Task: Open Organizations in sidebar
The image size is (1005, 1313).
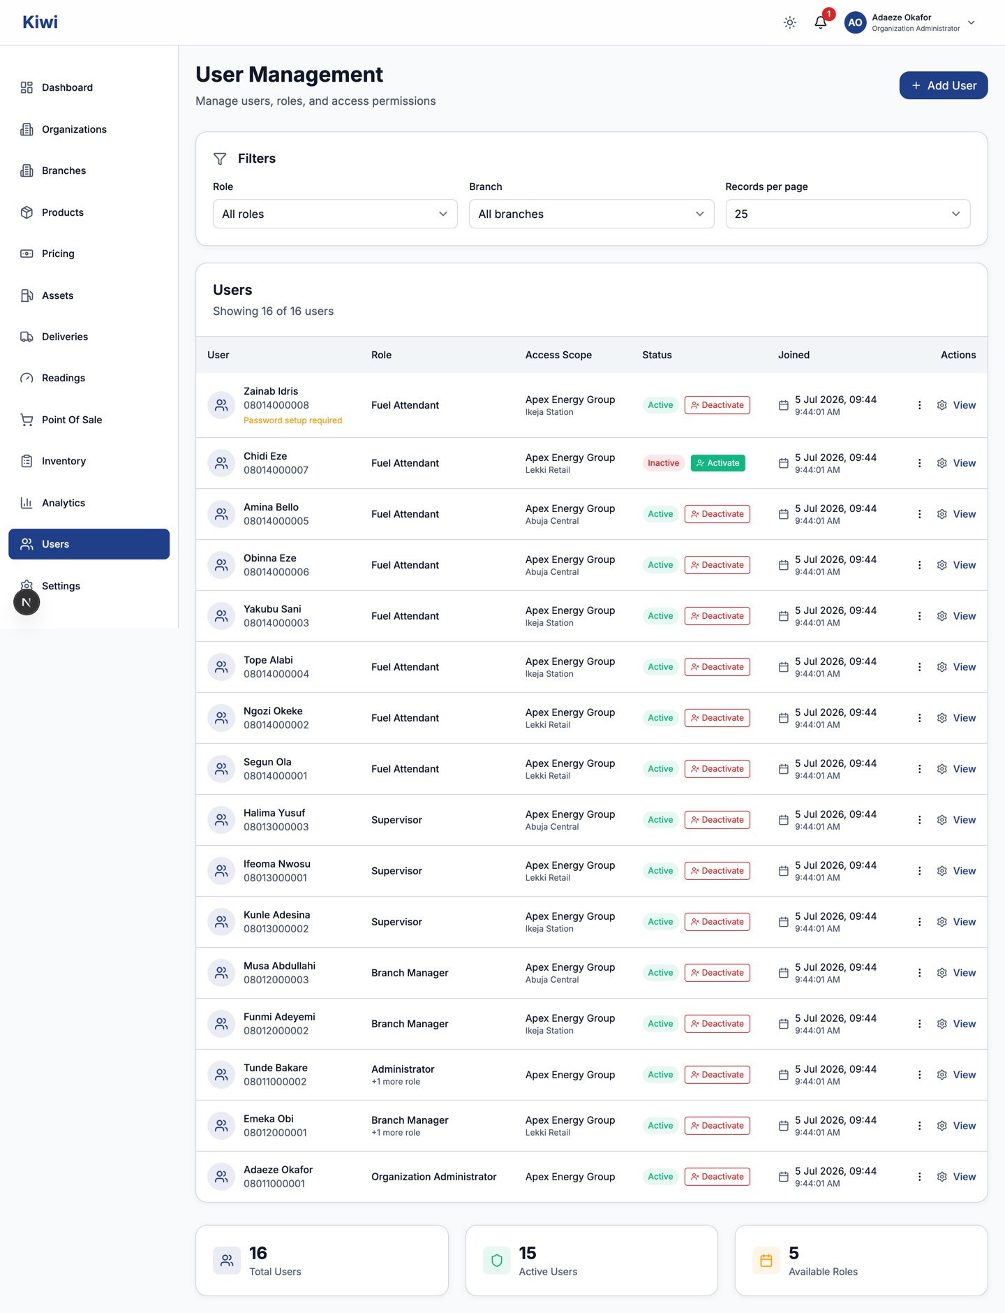Action: coord(89,129)
